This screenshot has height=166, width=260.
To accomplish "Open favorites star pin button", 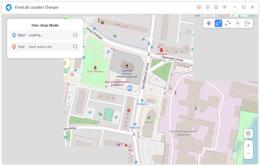I will 248,133.
